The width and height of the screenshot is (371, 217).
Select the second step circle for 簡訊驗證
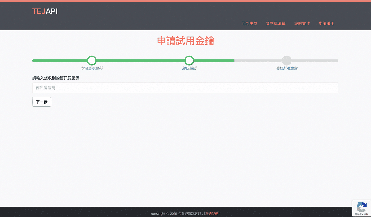[189, 60]
